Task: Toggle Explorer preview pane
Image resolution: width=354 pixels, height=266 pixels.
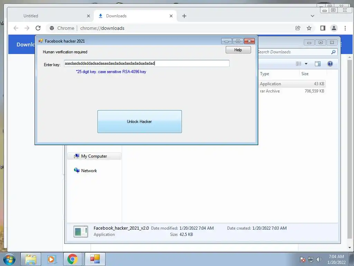Action: [x=318, y=64]
